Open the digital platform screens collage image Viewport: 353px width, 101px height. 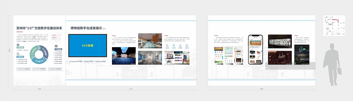tap(177, 58)
